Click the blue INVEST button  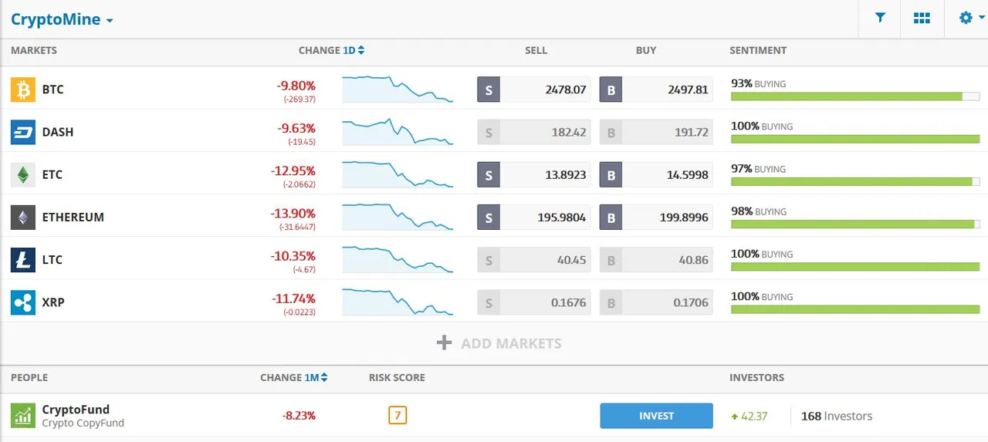point(657,416)
